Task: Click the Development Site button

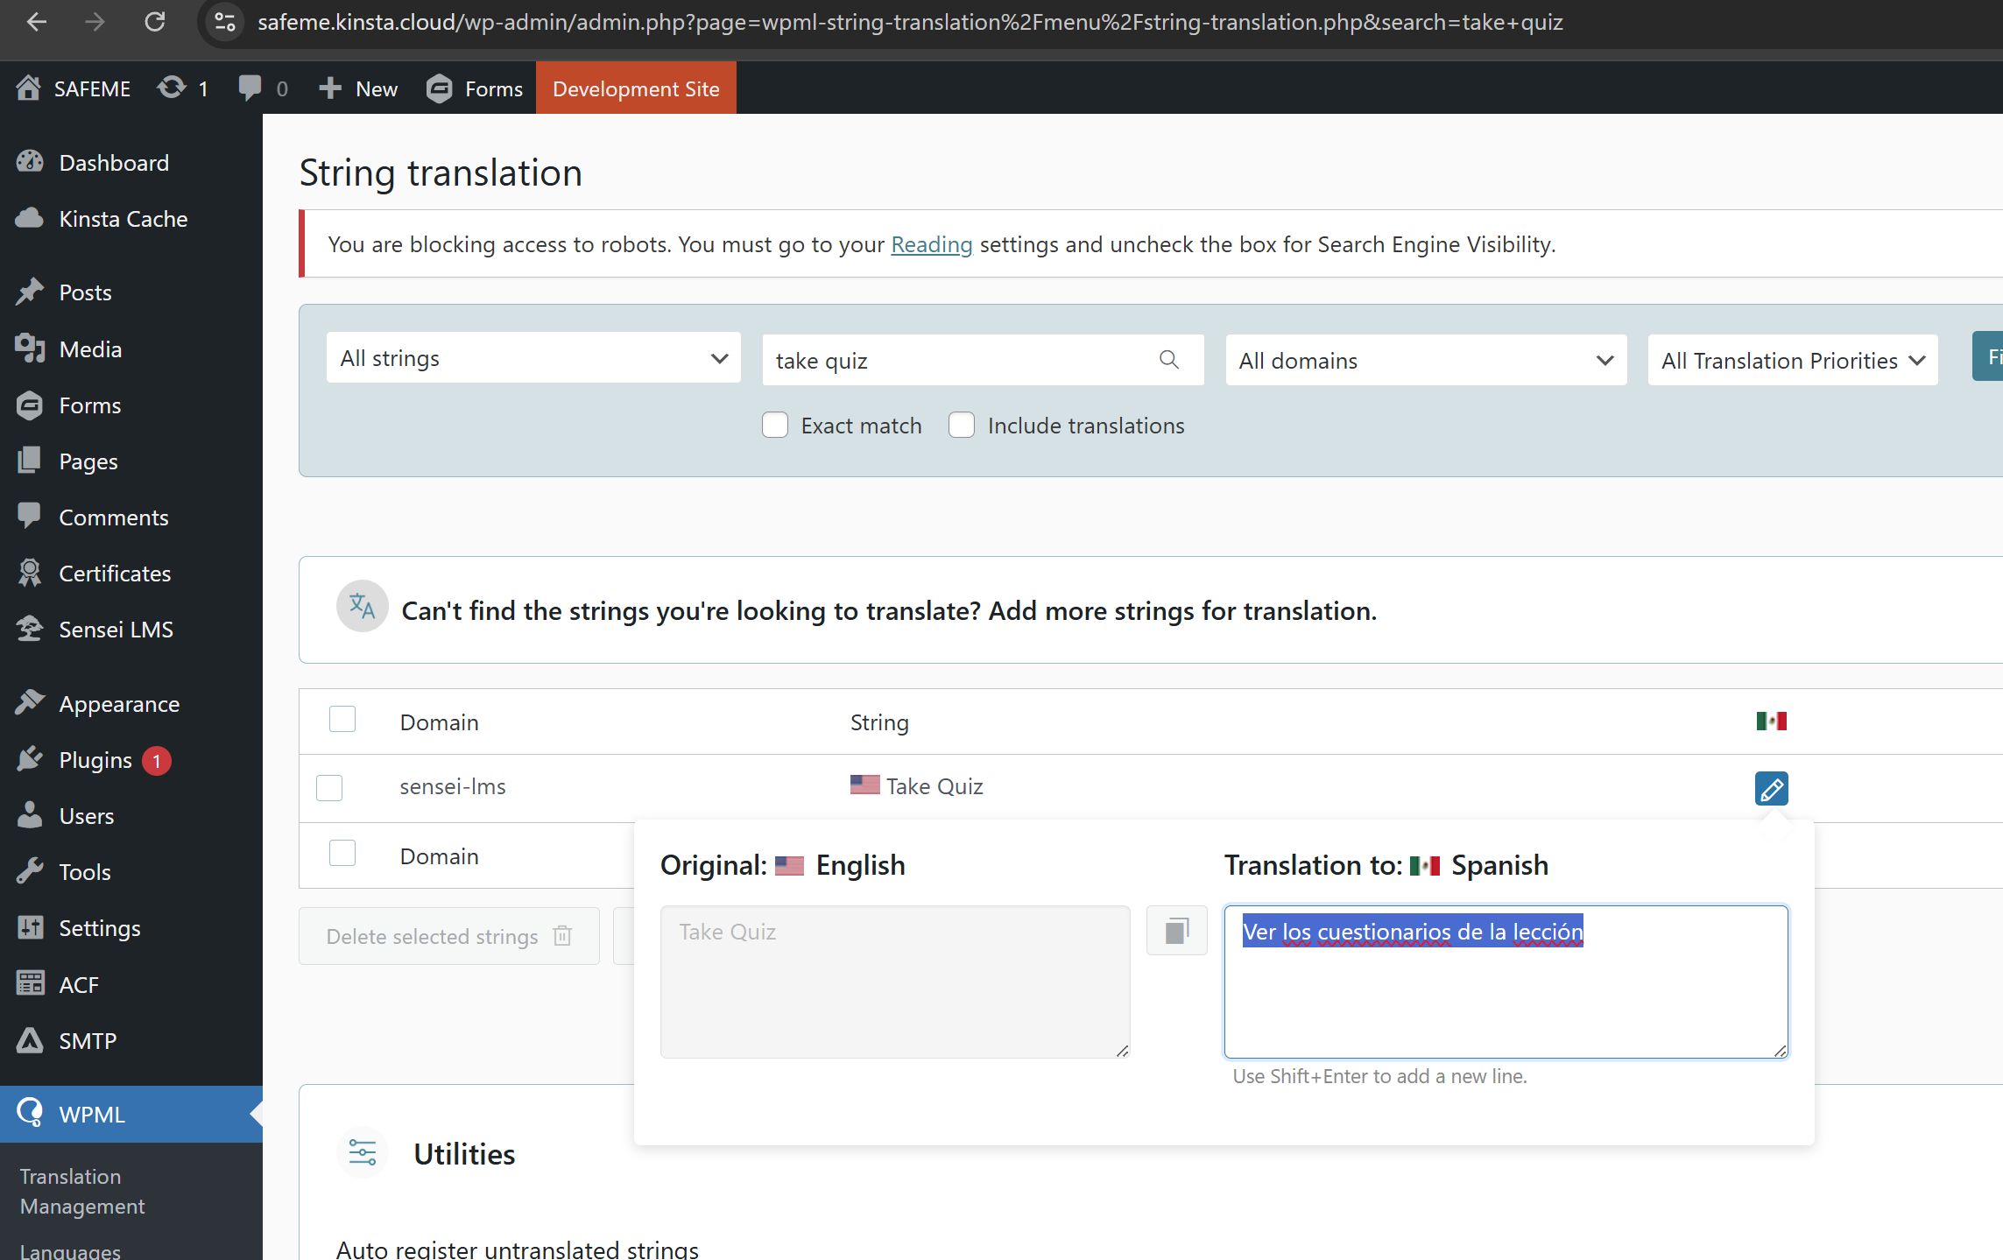Action: point(636,88)
